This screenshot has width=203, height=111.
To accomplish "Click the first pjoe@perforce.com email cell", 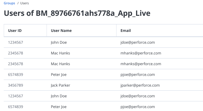I will point(138,75).
